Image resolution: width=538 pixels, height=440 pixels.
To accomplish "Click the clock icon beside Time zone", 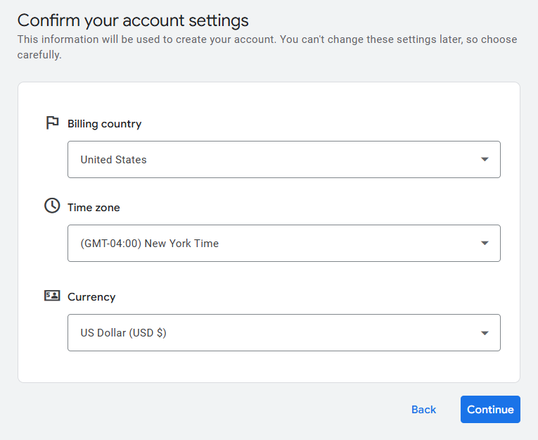I will tap(52, 206).
